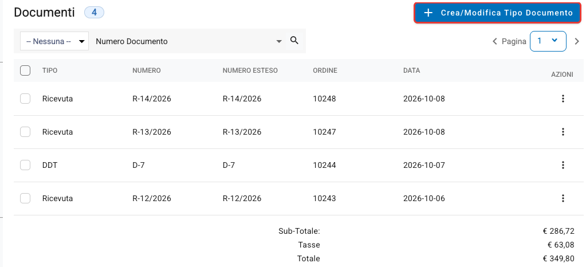Open actions menu for R-12/2026 row
Screen dimensions: 586x267
pyautogui.click(x=563, y=198)
